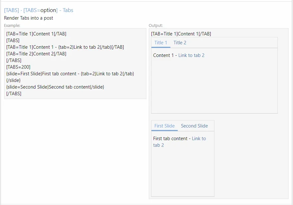Click the [TABS=option] tag in the heading
Image resolution: width=293 pixels, height=205 pixels.
(40, 10)
